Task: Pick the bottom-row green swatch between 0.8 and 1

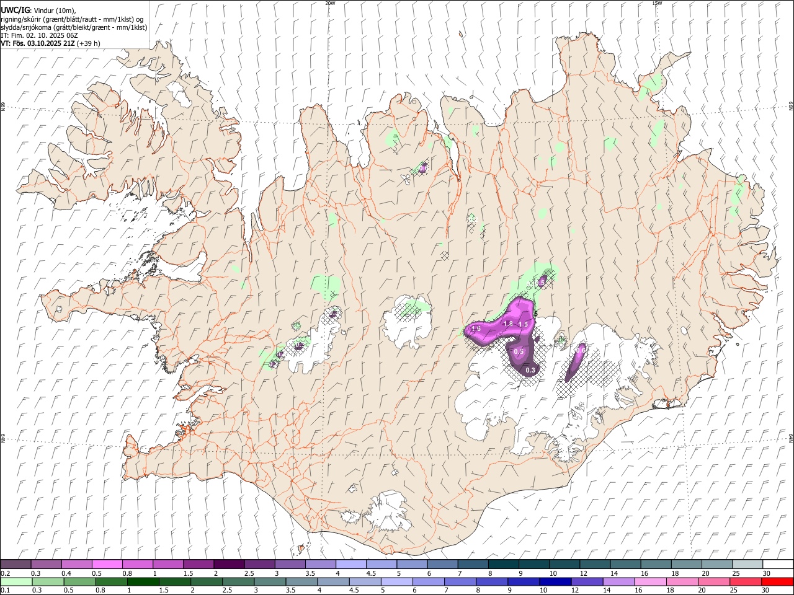Action: 111,581
